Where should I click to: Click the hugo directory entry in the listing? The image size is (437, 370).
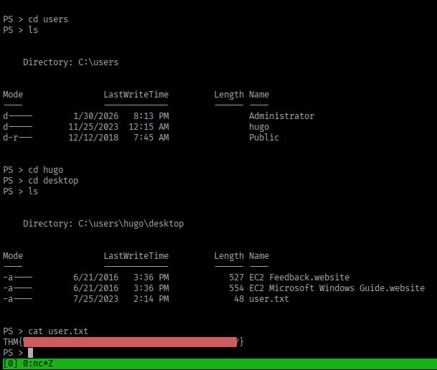click(259, 127)
